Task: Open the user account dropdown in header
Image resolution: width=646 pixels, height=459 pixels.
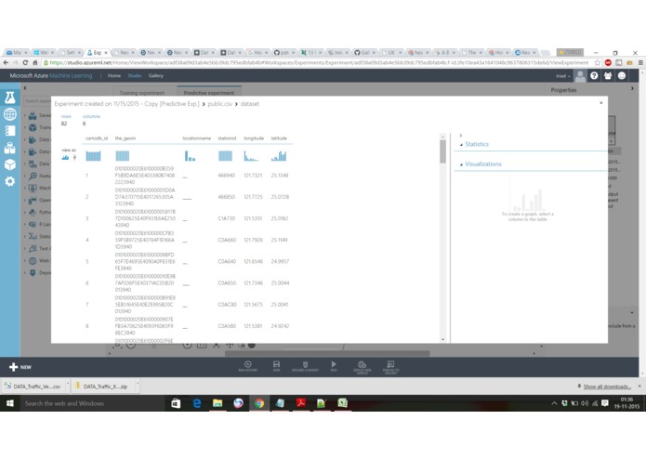Action: [562, 76]
